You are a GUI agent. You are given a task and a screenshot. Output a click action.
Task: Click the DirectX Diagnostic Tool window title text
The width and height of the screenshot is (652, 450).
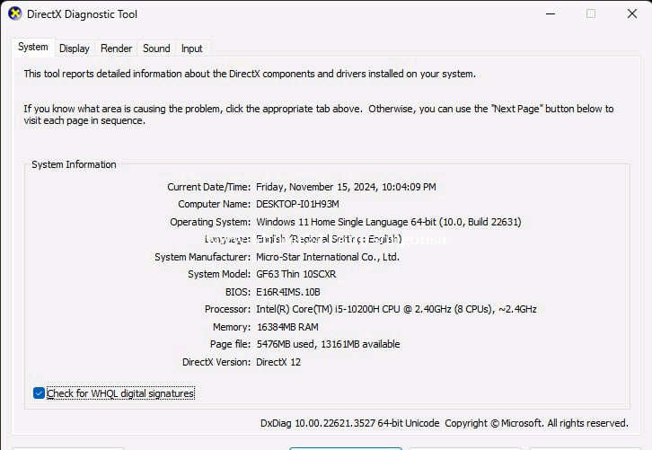(82, 14)
